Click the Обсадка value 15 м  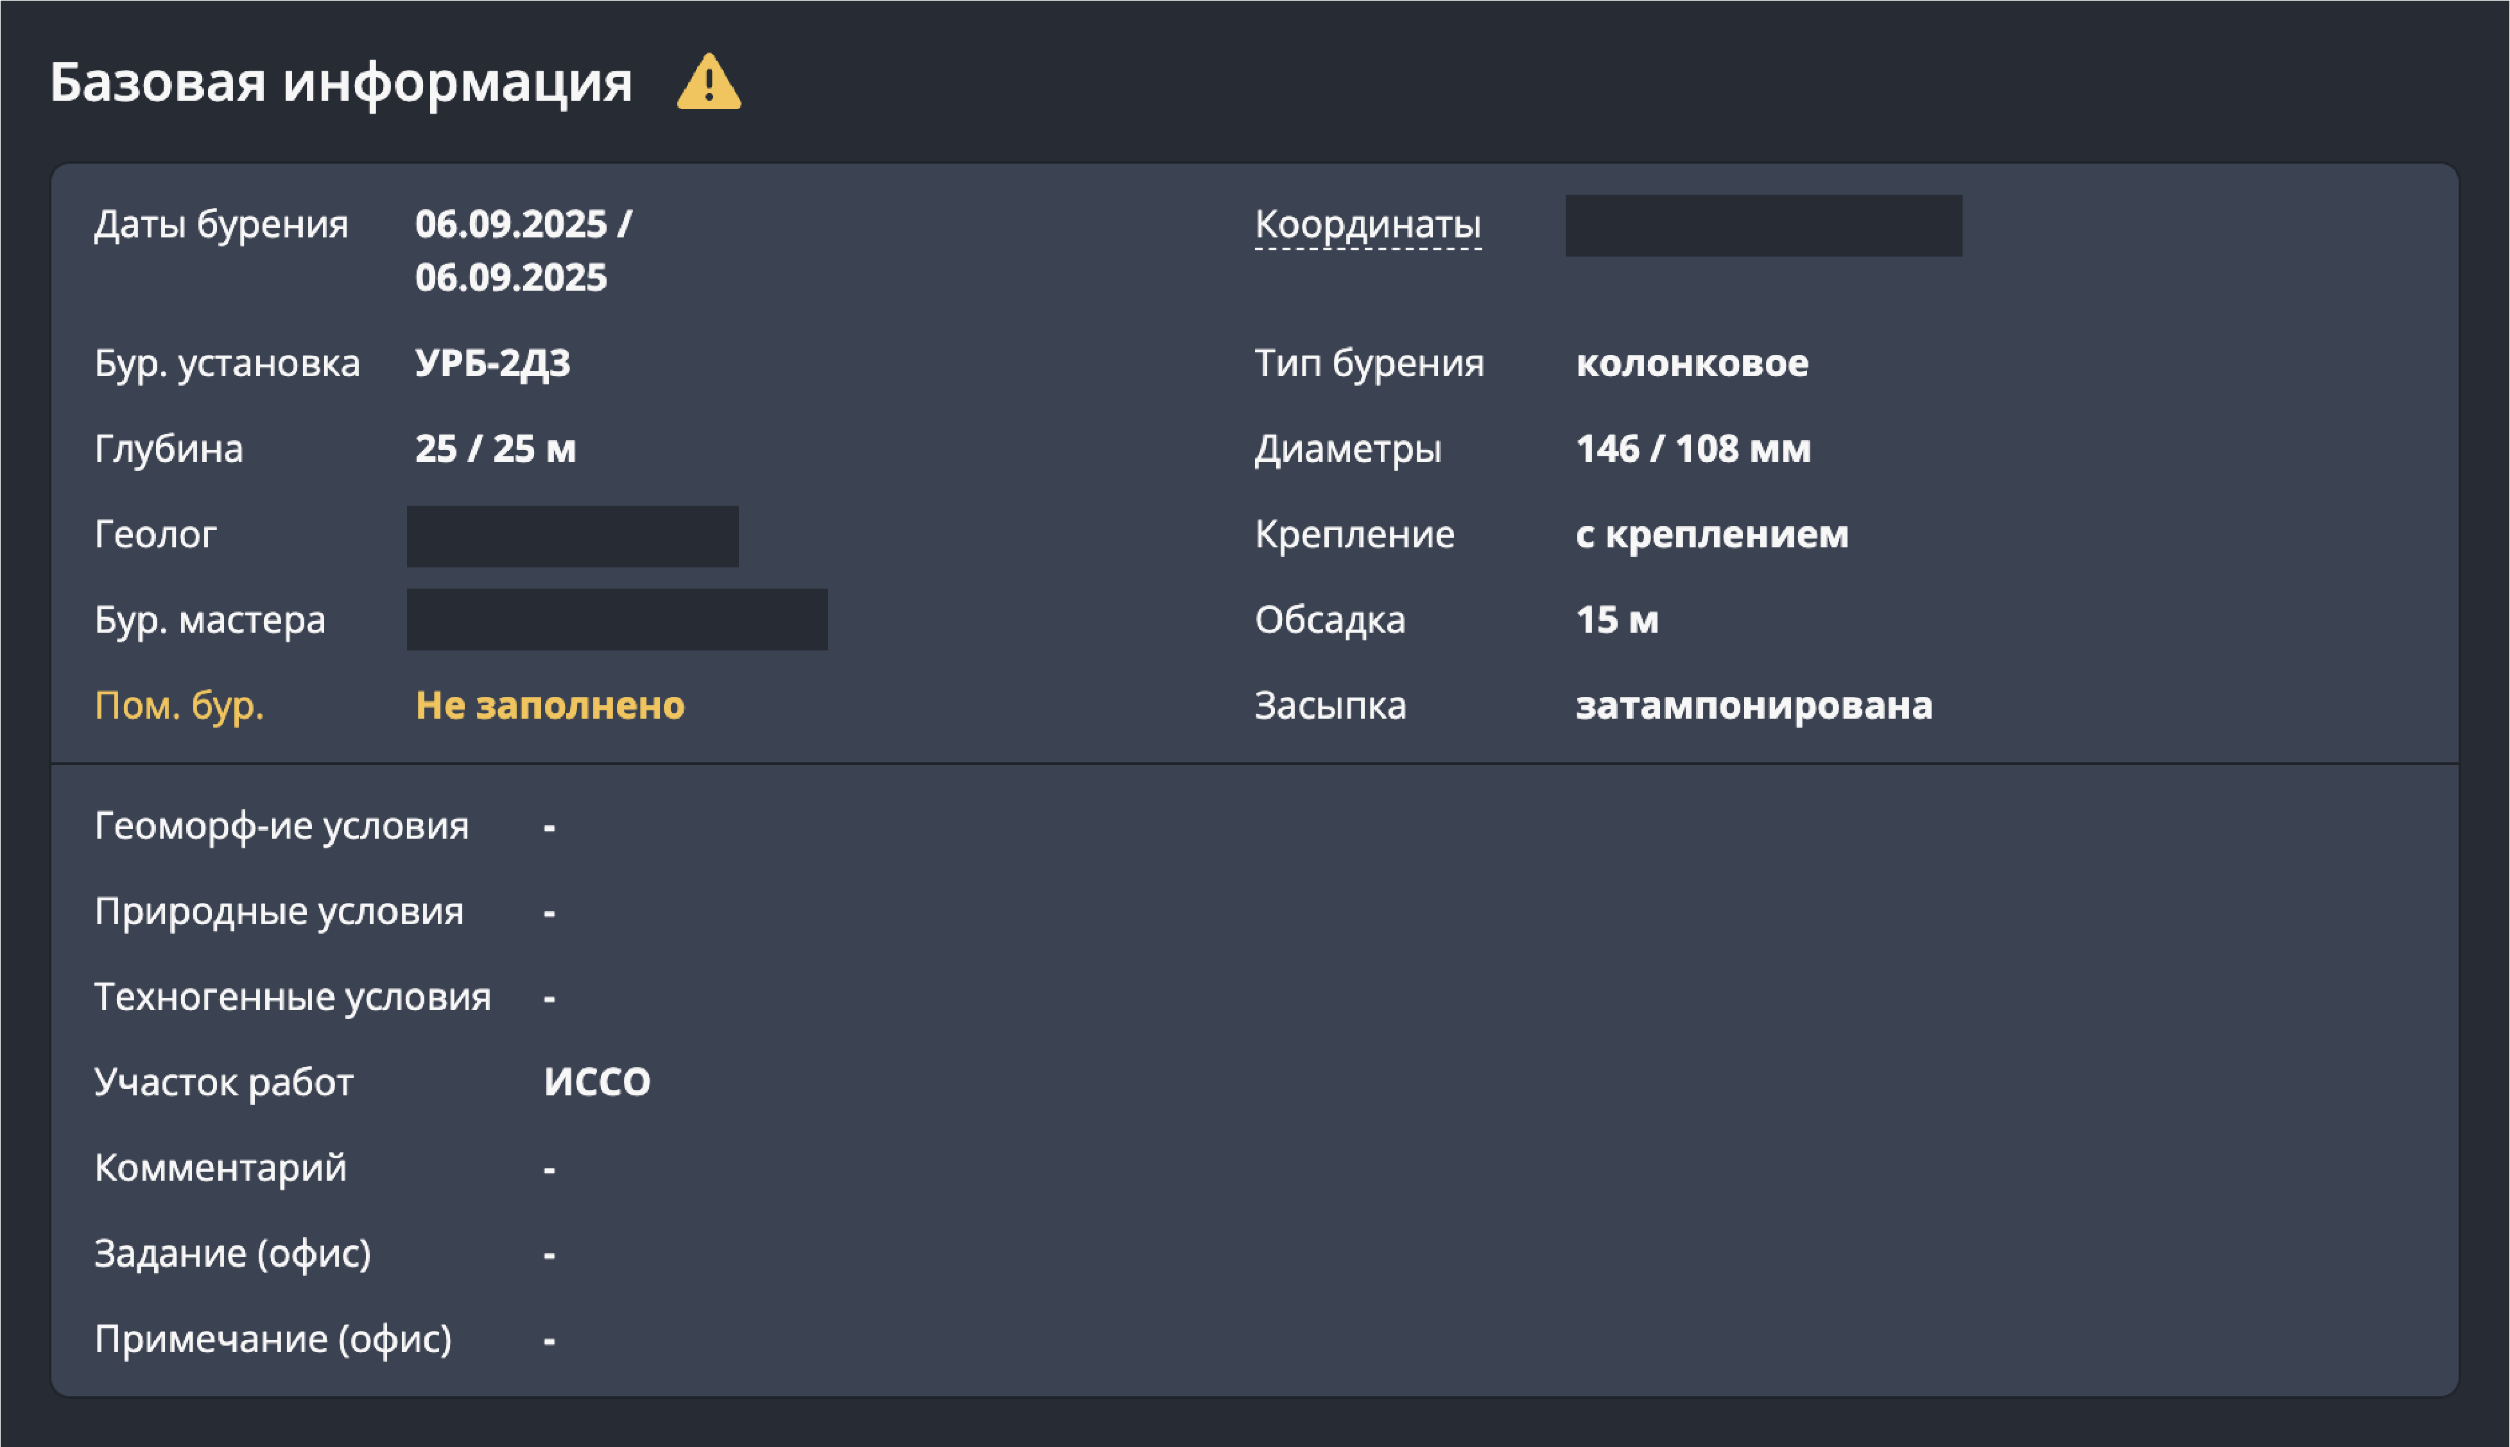[x=1616, y=620]
